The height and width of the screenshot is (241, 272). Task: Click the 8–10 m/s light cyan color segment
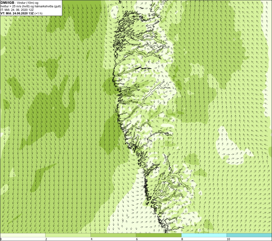click(x=204, y=235)
